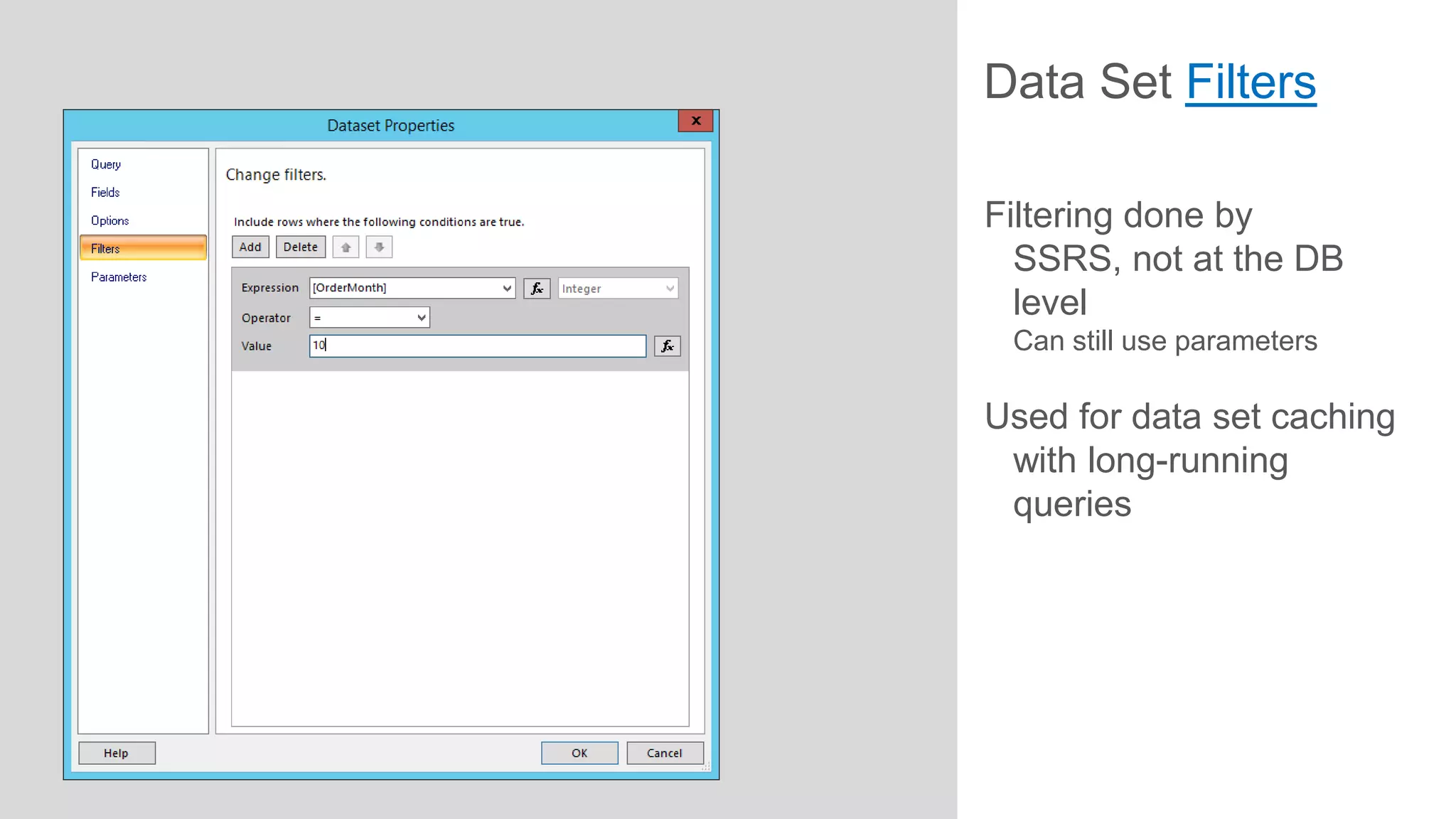Close the Dataset Properties dialog
The image size is (1456, 819).
[x=696, y=121]
